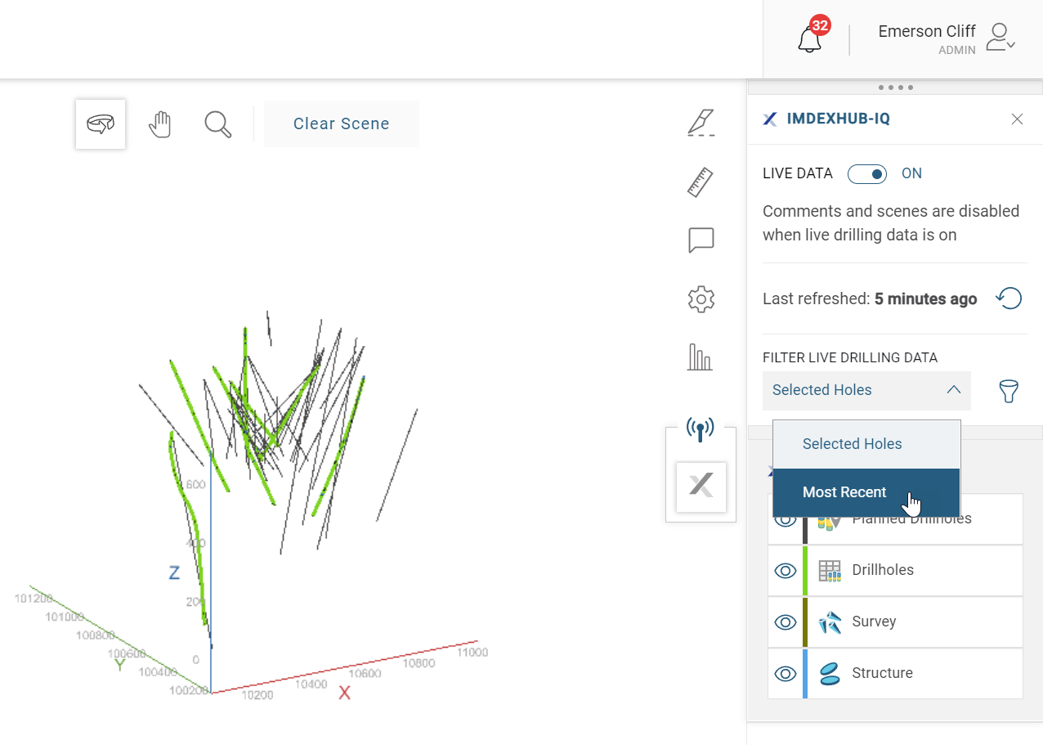Screen dimensions: 1043x745
Task: Select the Drillholes row label
Action: tap(883, 570)
